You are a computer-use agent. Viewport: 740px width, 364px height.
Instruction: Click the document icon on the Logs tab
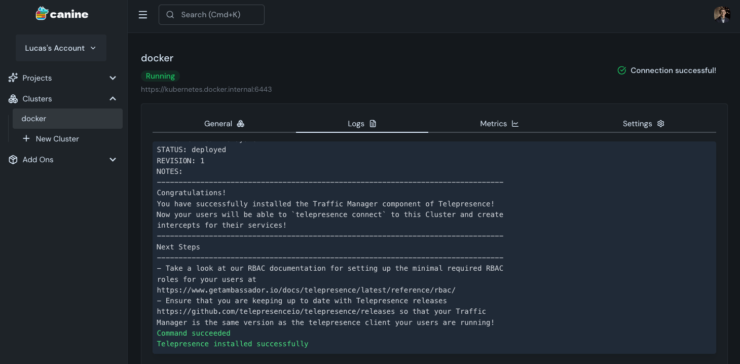[x=373, y=123]
